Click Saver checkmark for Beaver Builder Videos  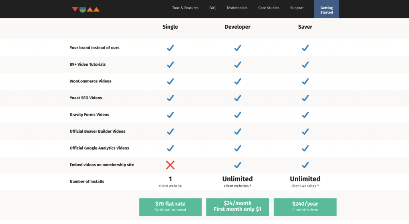point(305,132)
